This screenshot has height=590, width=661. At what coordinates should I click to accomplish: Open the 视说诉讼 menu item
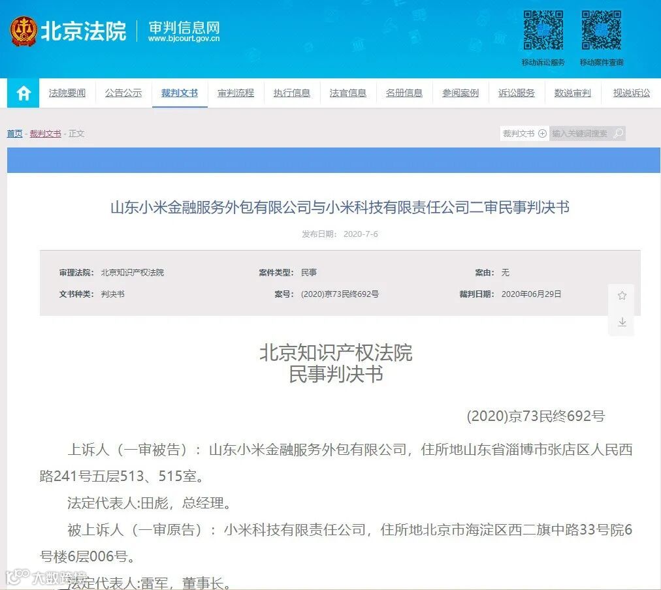[x=632, y=93]
